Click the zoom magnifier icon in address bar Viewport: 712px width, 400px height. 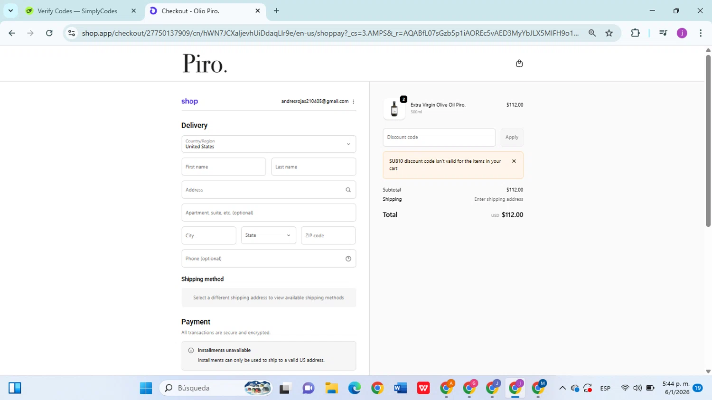coord(592,33)
